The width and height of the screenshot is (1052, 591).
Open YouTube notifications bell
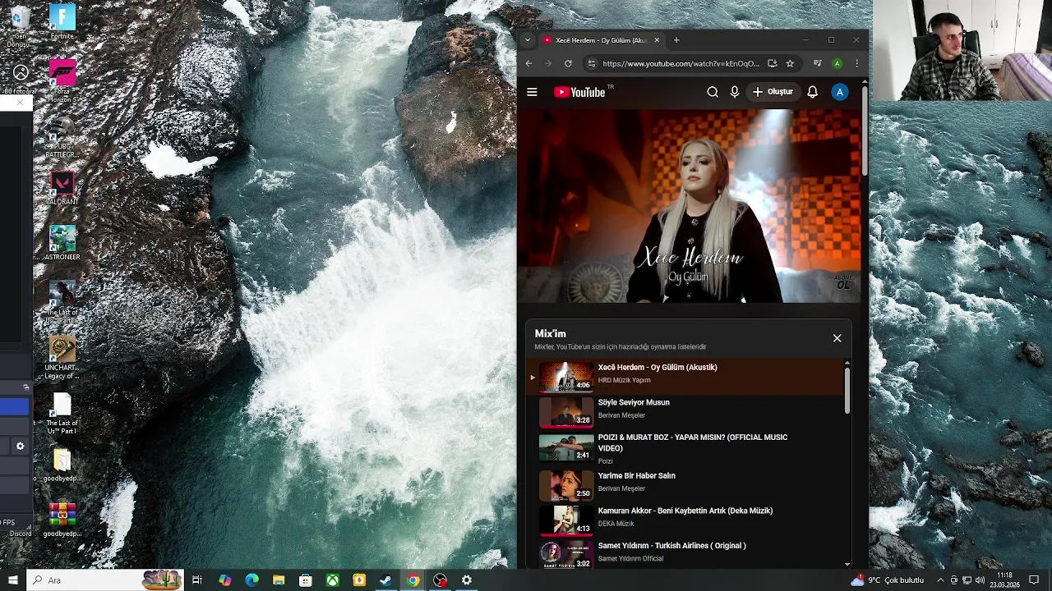[x=812, y=92]
